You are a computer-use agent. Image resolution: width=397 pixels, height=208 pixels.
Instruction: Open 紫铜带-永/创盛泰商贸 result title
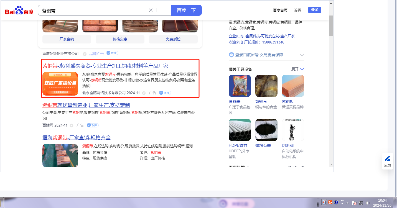tap(105, 66)
